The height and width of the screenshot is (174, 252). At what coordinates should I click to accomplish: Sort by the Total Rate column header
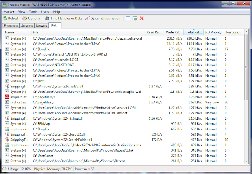point(193,32)
